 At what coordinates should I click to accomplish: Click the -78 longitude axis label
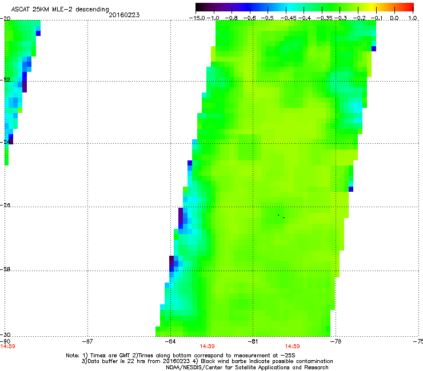coord(336,341)
